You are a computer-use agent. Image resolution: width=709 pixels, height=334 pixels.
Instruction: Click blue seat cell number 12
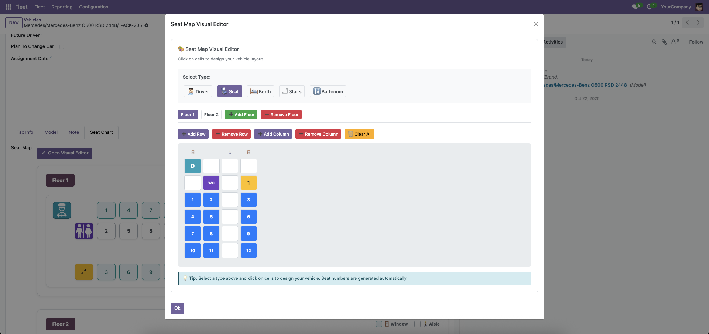pyautogui.click(x=249, y=251)
